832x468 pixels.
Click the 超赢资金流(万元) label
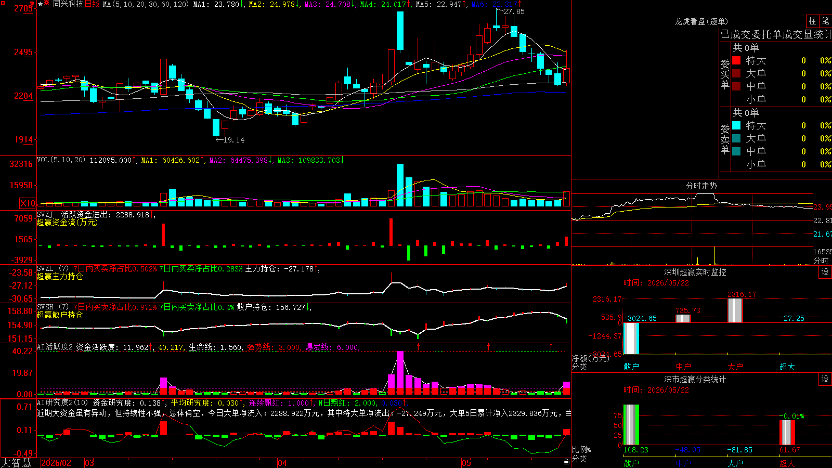(x=67, y=222)
